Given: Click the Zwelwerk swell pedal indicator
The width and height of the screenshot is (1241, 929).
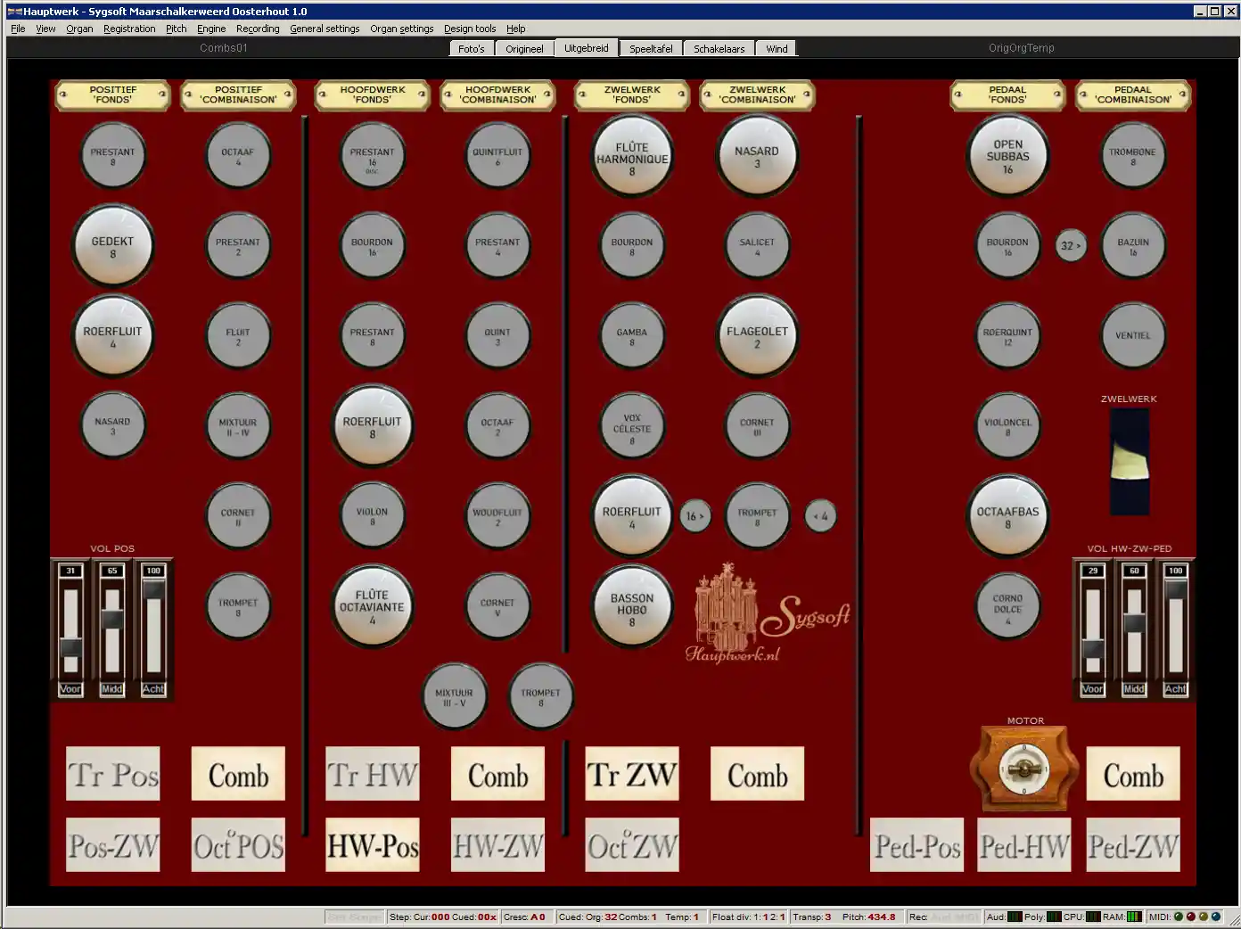Looking at the screenshot, I should tap(1129, 462).
